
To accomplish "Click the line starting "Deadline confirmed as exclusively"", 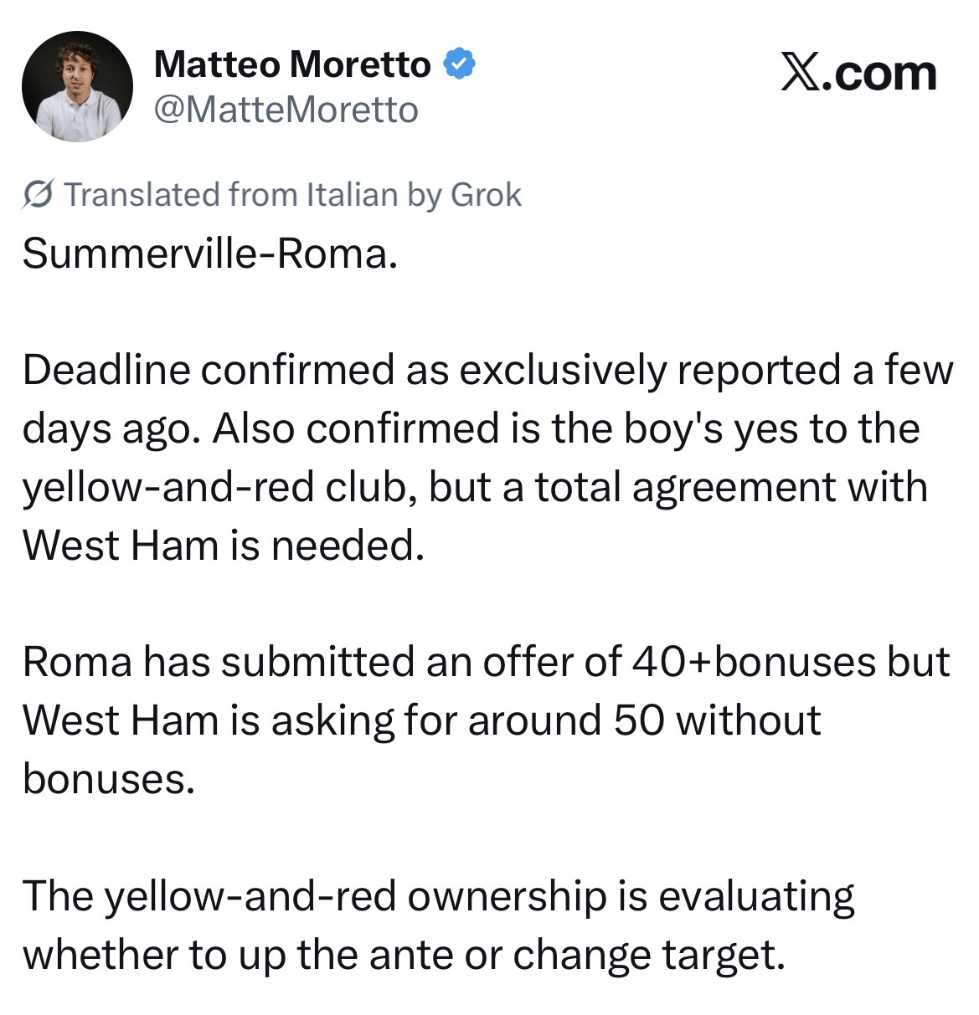I will tap(488, 371).
